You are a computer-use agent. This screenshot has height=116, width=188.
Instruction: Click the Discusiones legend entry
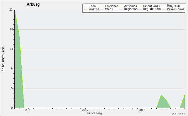coord(149,6)
